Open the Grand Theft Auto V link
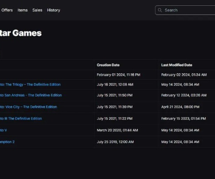215x179 pixels. (x=3, y=130)
